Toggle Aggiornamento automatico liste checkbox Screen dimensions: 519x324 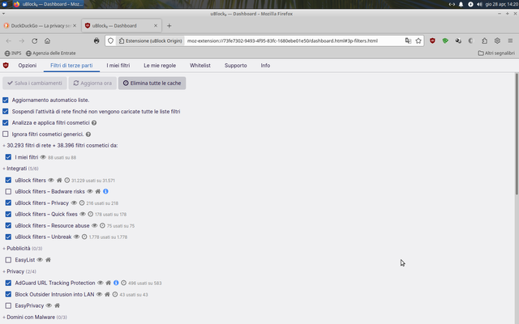6,100
